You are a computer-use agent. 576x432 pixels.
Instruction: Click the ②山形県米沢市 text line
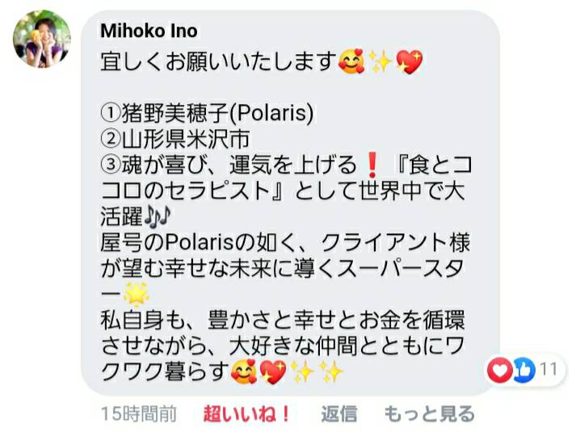174,139
